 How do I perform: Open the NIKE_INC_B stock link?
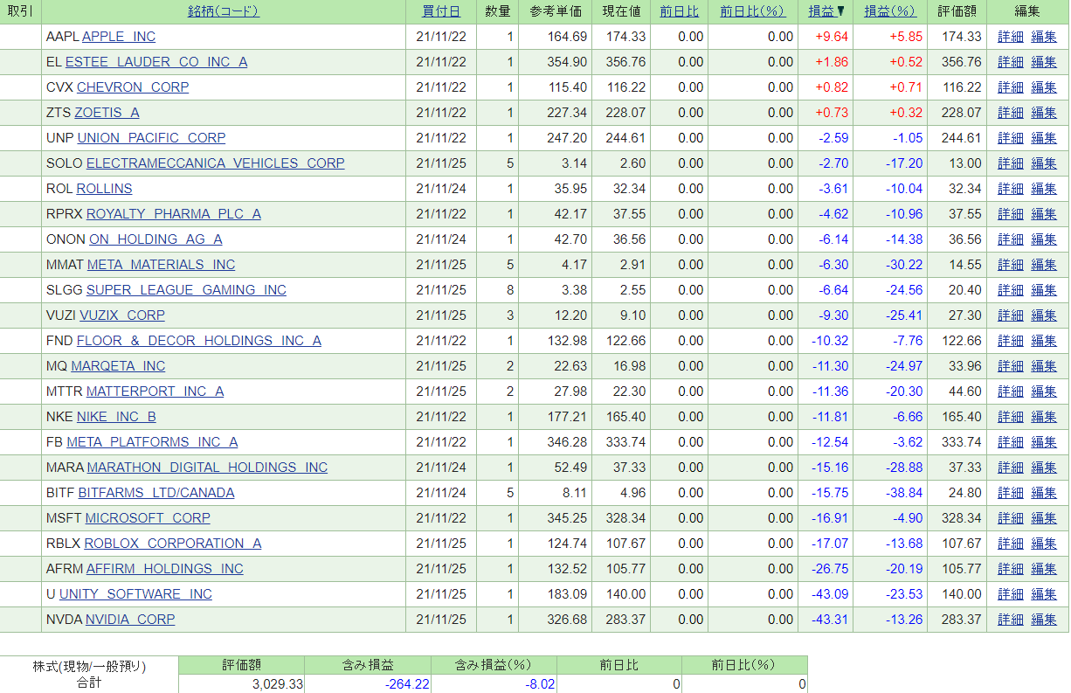pos(116,417)
